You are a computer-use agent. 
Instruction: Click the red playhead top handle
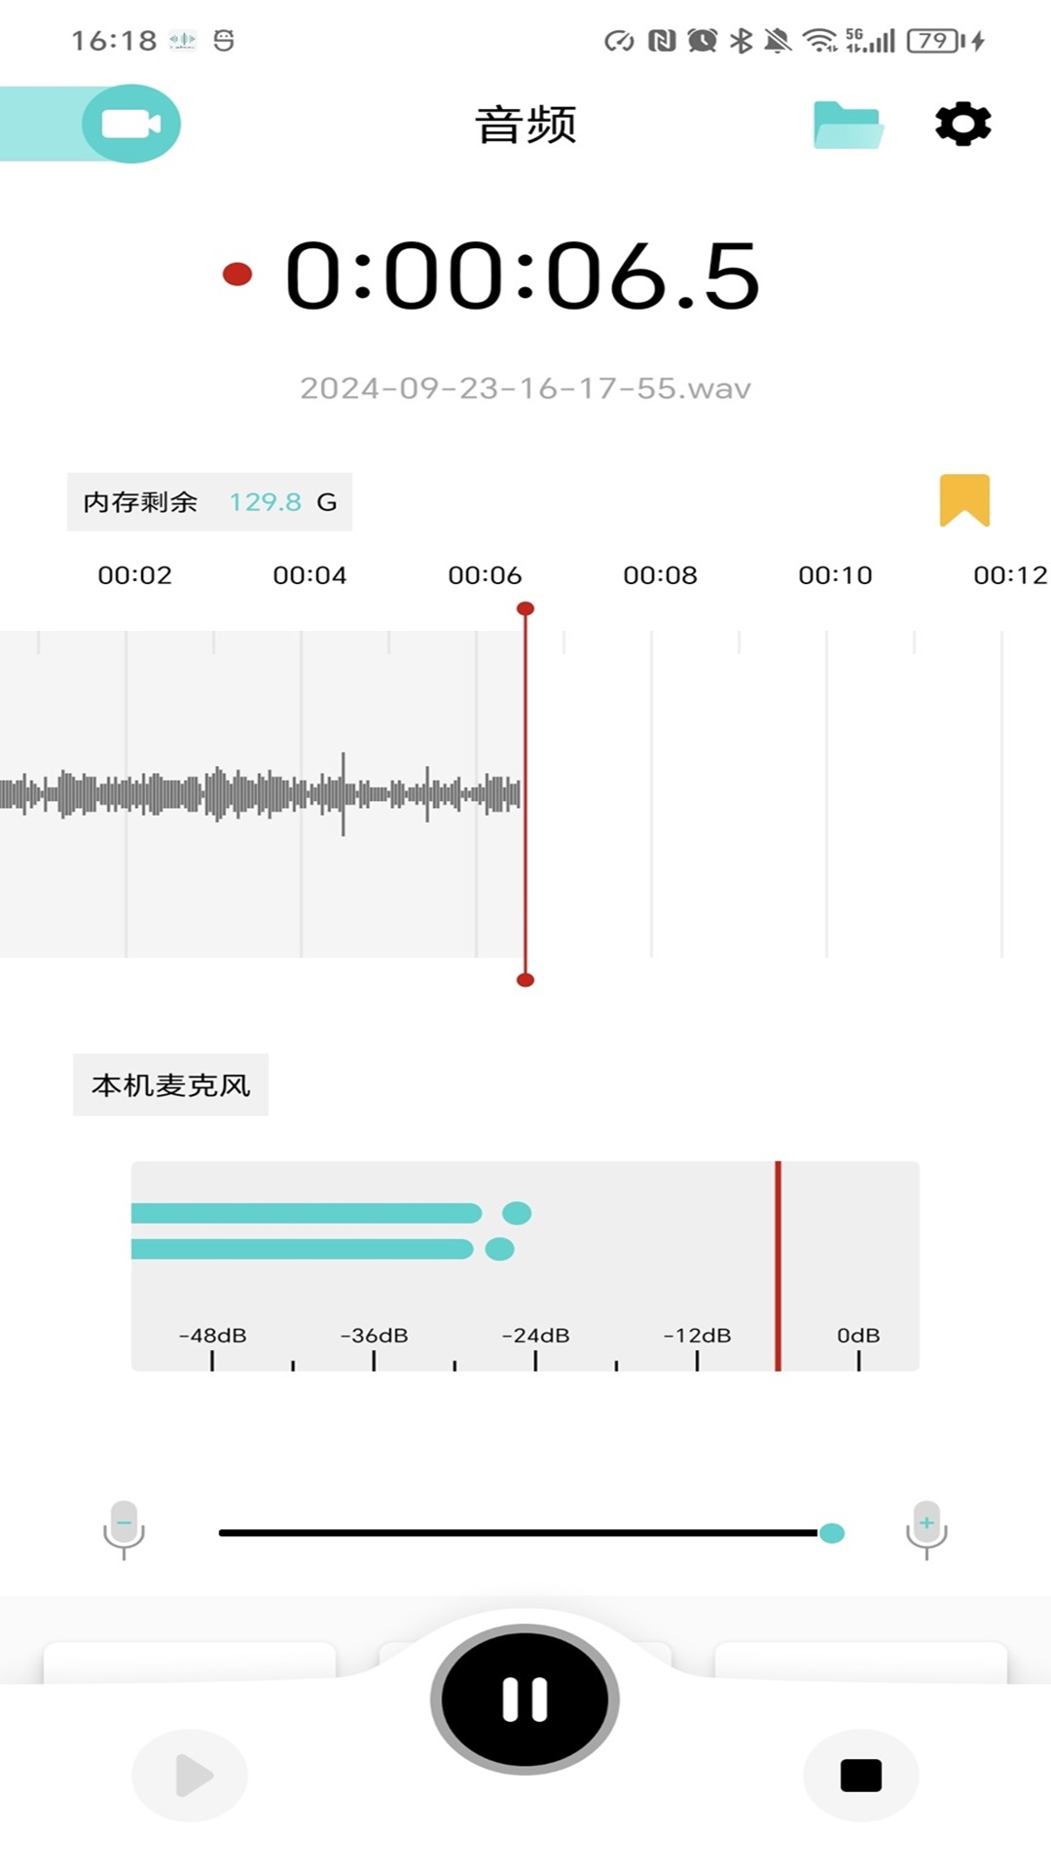click(x=525, y=609)
